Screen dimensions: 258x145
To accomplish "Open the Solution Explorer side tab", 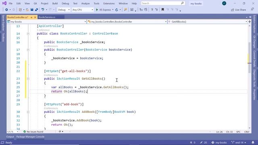I will pyautogui.click(x=254, y=24).
